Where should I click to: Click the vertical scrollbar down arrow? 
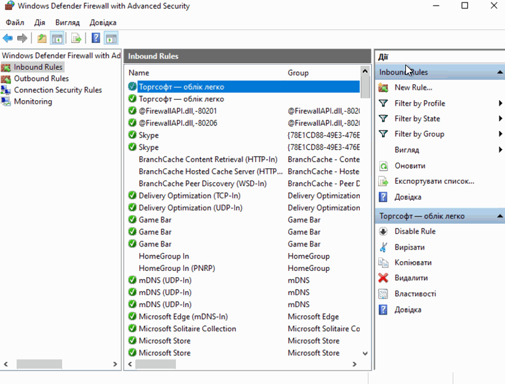[365, 353]
